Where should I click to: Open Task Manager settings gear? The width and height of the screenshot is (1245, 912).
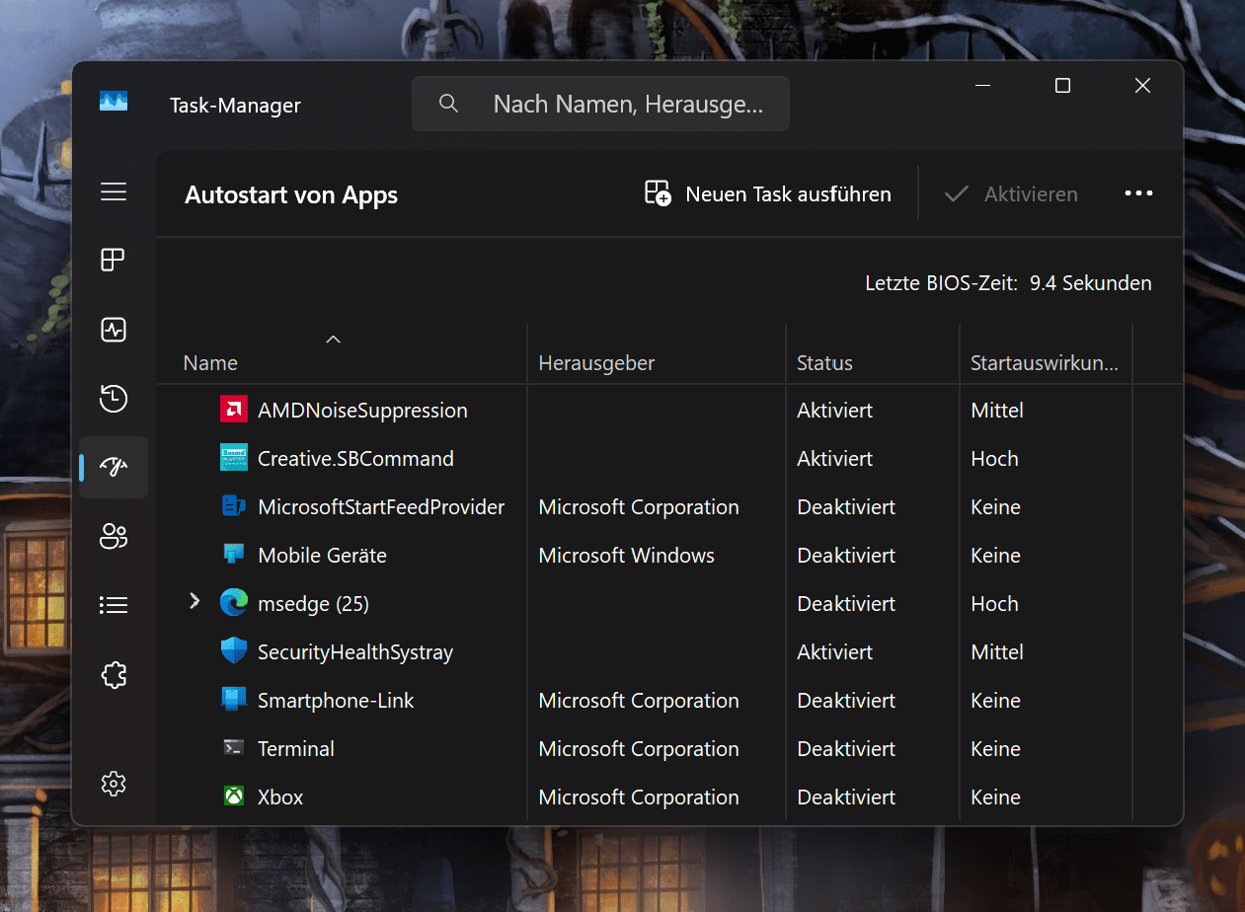coord(114,784)
